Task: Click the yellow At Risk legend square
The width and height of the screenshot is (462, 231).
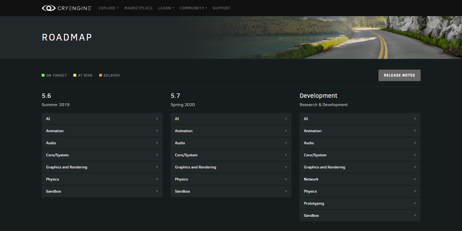Action: [x=75, y=75]
